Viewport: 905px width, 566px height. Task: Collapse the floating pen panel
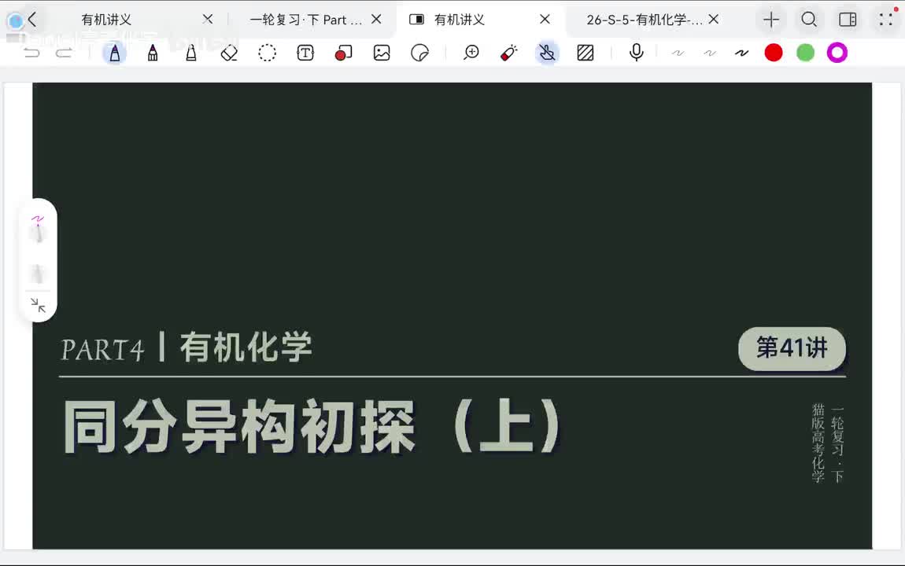38,305
